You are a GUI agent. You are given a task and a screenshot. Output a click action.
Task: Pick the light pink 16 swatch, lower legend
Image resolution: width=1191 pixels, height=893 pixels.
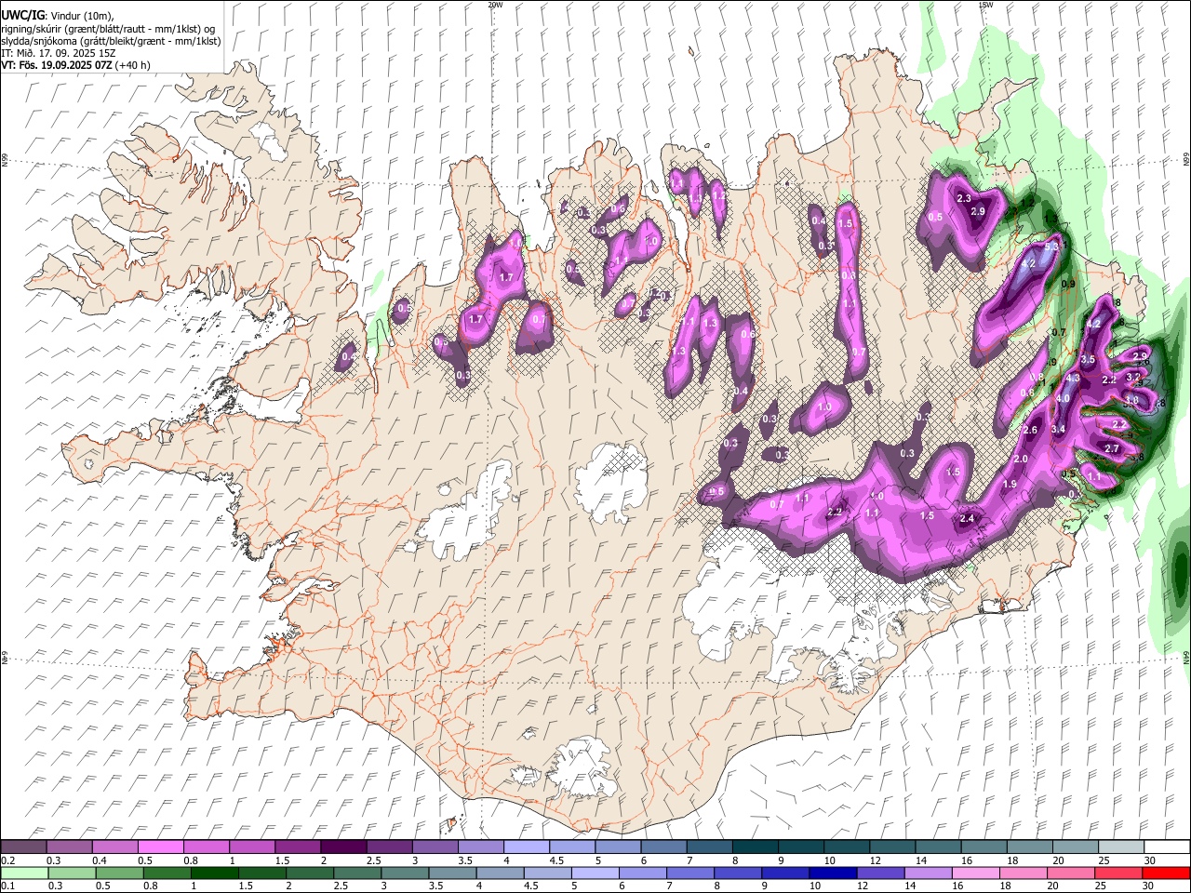[975, 873]
